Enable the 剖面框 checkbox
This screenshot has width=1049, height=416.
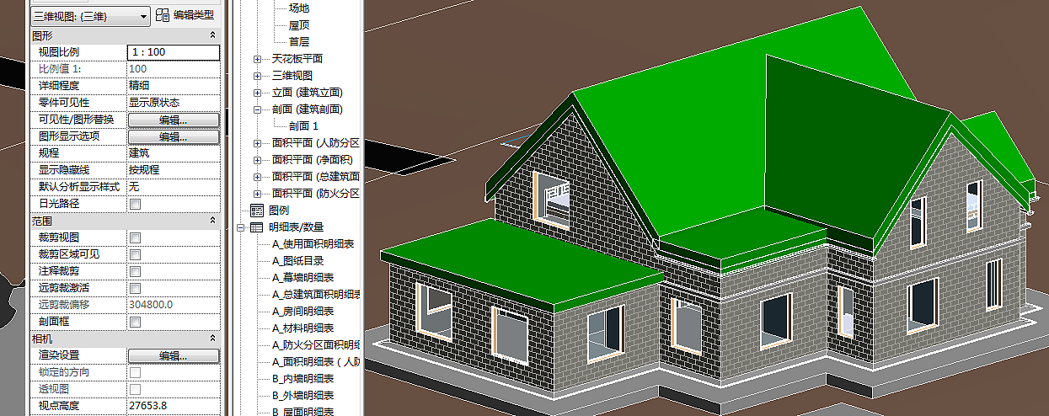pos(135,322)
